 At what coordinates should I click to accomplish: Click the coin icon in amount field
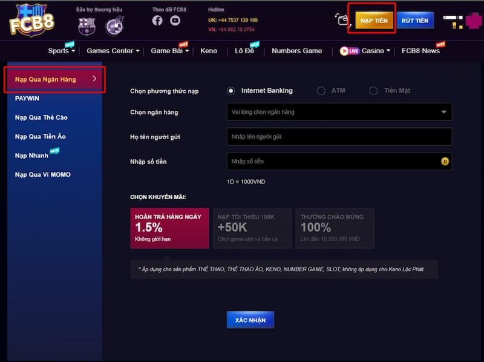pos(445,162)
